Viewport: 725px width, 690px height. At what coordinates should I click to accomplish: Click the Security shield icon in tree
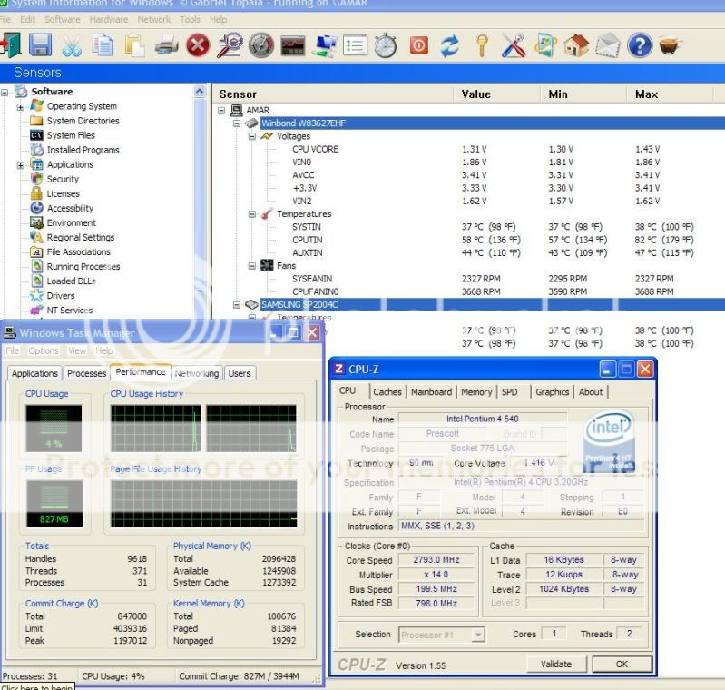(36, 179)
